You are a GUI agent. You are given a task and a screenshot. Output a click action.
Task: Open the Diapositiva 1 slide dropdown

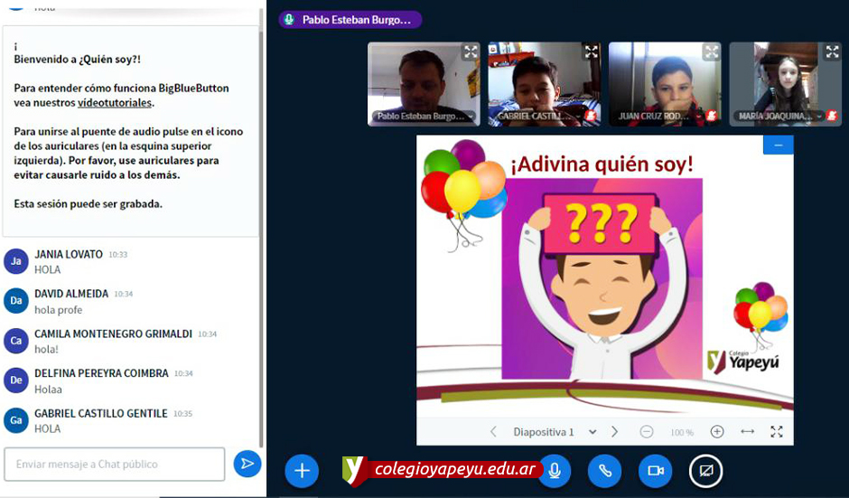pyautogui.click(x=554, y=432)
